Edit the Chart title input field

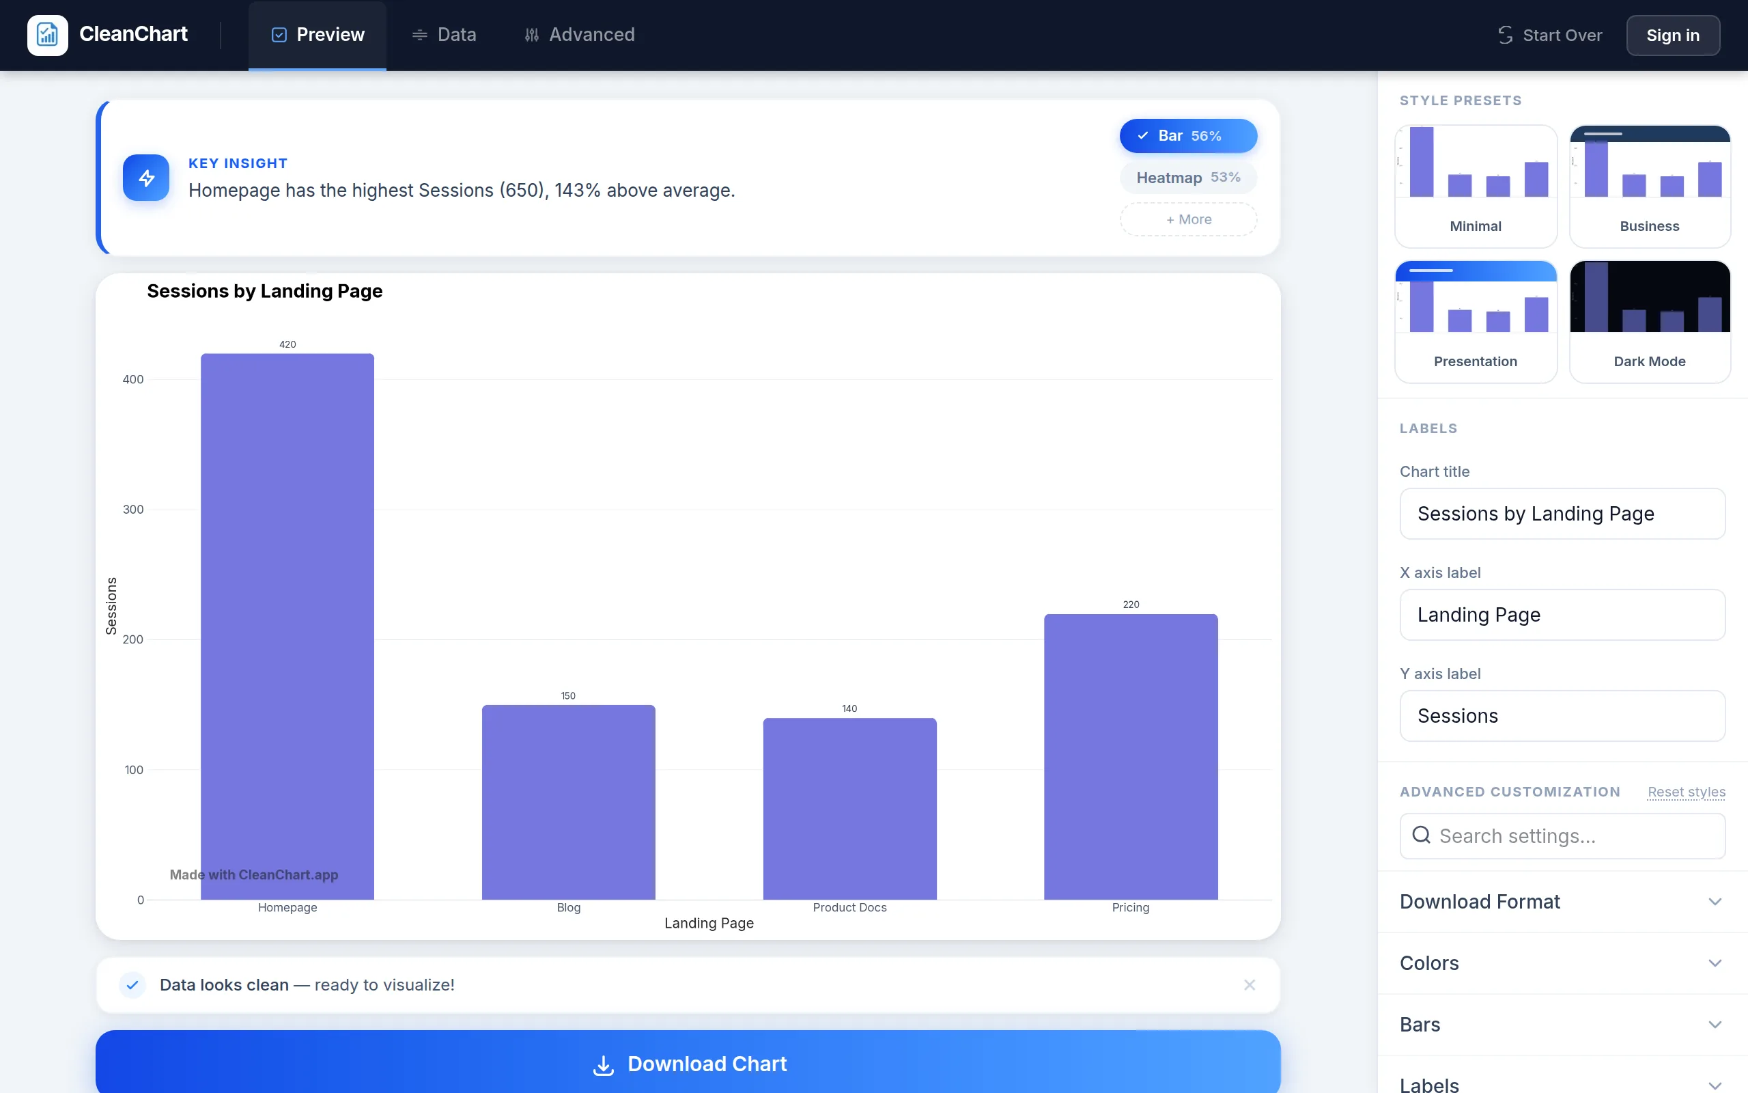click(x=1562, y=513)
